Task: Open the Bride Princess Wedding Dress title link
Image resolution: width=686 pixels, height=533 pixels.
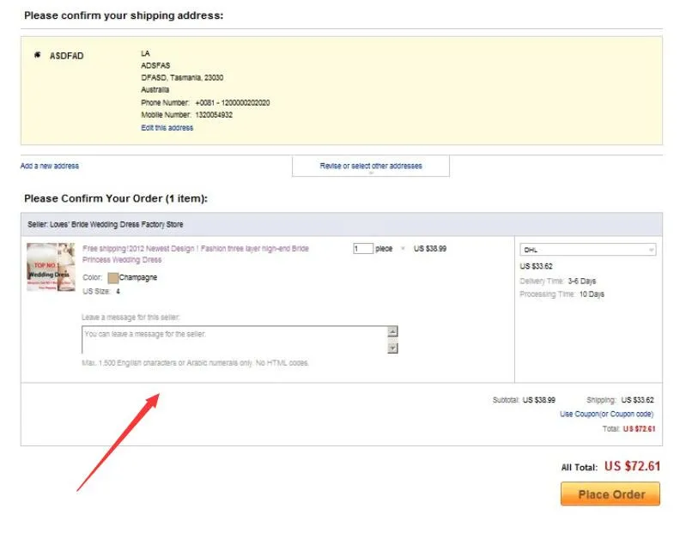Action: 196,253
